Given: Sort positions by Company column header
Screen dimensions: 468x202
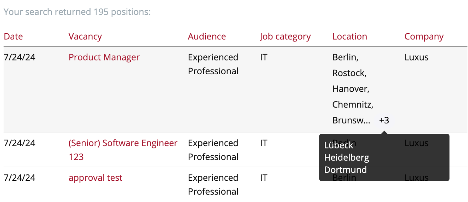Looking at the screenshot, I should pos(424,37).
